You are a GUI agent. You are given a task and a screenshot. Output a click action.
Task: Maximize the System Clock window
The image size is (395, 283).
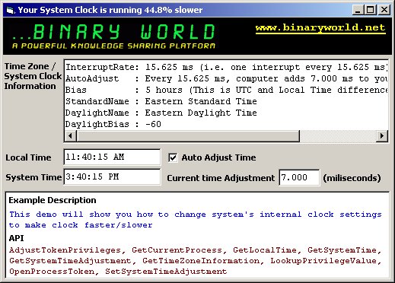click(371, 10)
